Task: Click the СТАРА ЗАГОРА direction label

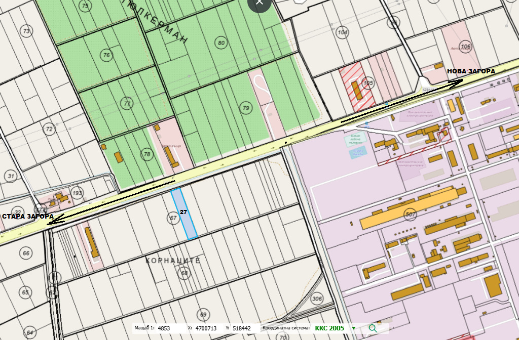Action: click(27, 217)
